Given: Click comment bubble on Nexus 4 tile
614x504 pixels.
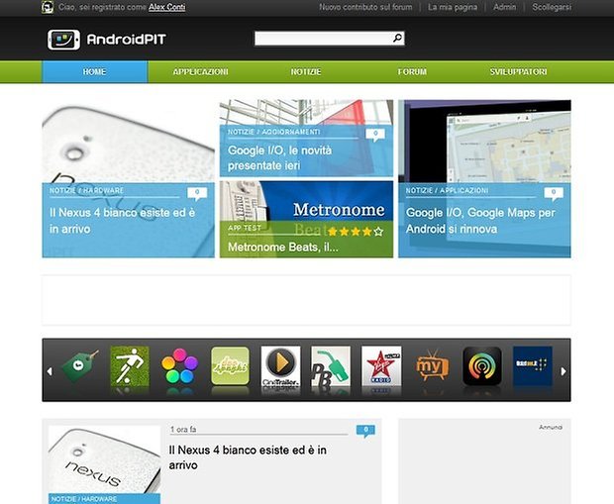Looking at the screenshot, I should (197, 193).
